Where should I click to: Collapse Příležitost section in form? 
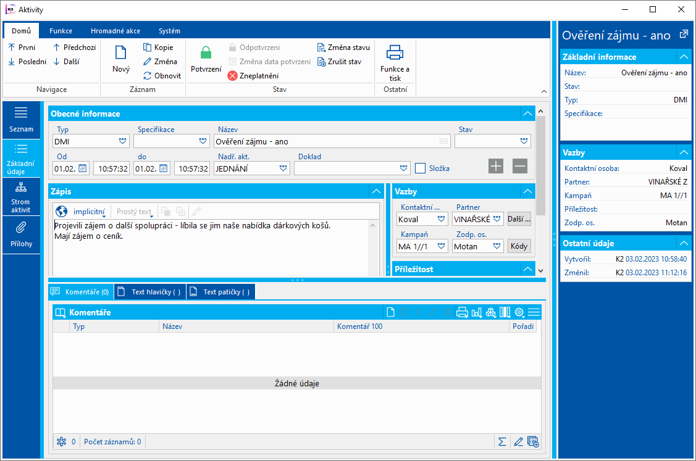tap(527, 269)
